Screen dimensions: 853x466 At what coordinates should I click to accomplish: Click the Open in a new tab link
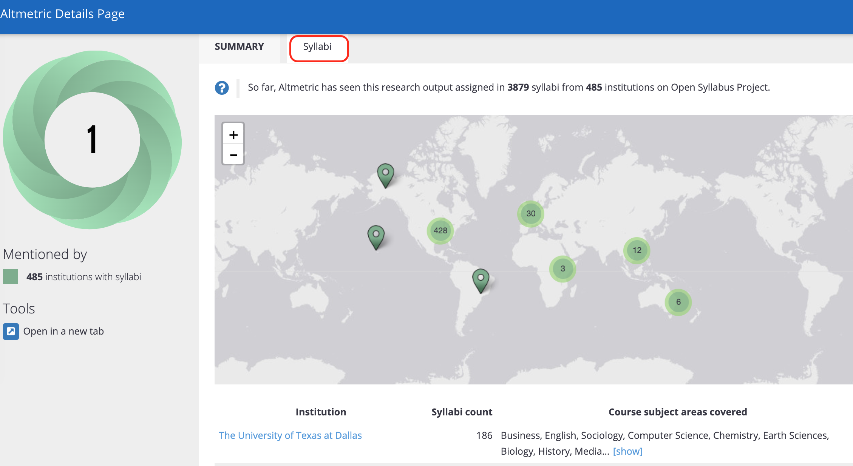[x=63, y=331]
